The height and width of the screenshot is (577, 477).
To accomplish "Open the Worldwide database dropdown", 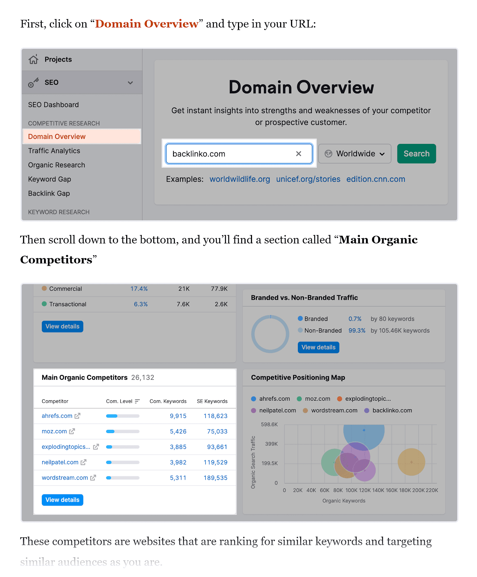I will tap(355, 154).
